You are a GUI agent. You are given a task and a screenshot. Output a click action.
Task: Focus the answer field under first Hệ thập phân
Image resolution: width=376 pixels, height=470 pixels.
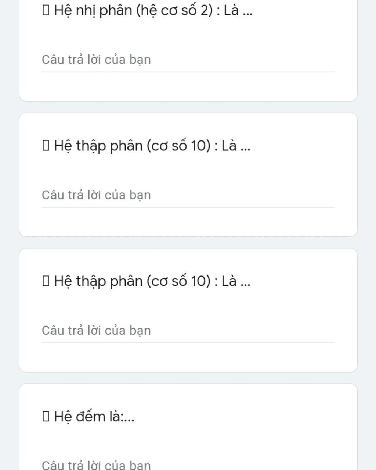(x=188, y=195)
